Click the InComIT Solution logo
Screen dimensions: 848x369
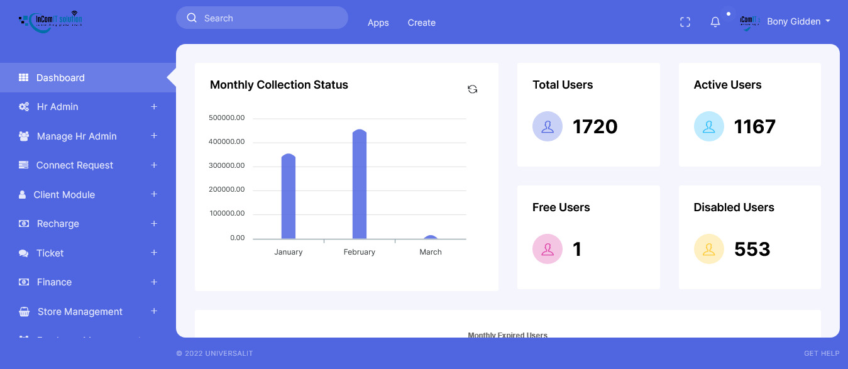pyautogui.click(x=50, y=21)
